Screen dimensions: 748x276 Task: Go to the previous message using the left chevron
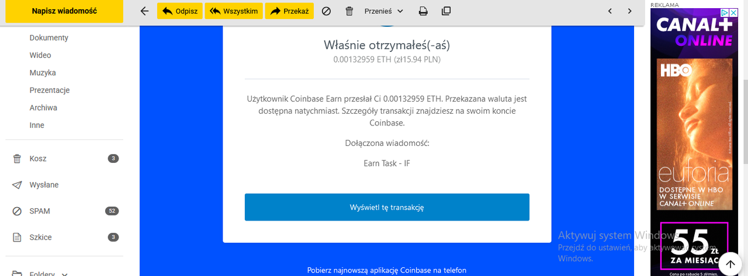tap(610, 11)
